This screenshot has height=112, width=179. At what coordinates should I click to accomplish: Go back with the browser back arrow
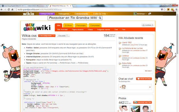tap(2, 10)
